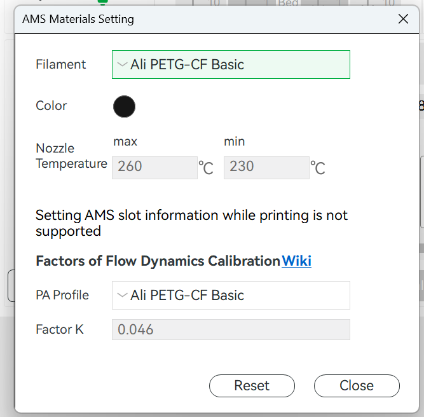Click the Close button at the bottom
Screen dimensions: 424x417
click(x=357, y=386)
